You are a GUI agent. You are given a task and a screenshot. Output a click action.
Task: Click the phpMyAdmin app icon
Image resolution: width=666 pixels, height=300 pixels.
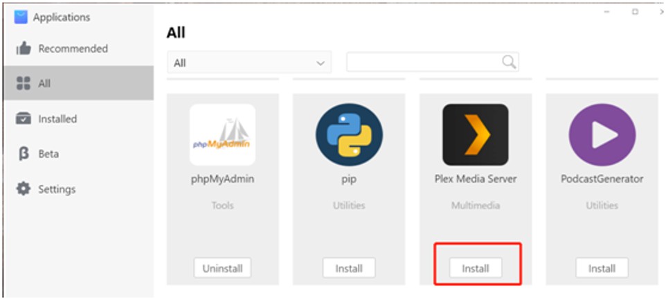[222, 134]
